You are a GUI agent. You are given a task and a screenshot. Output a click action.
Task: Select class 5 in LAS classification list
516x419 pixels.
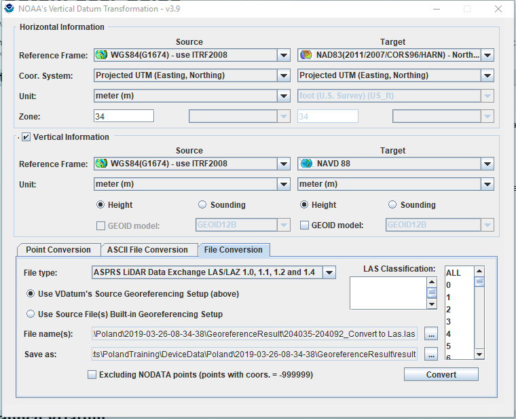click(x=460, y=346)
